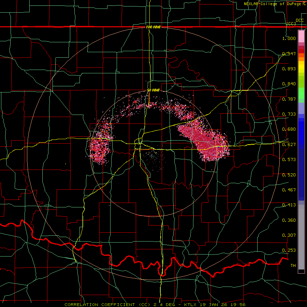Click the DCC product label
The image size is (307, 307).
point(299,20)
